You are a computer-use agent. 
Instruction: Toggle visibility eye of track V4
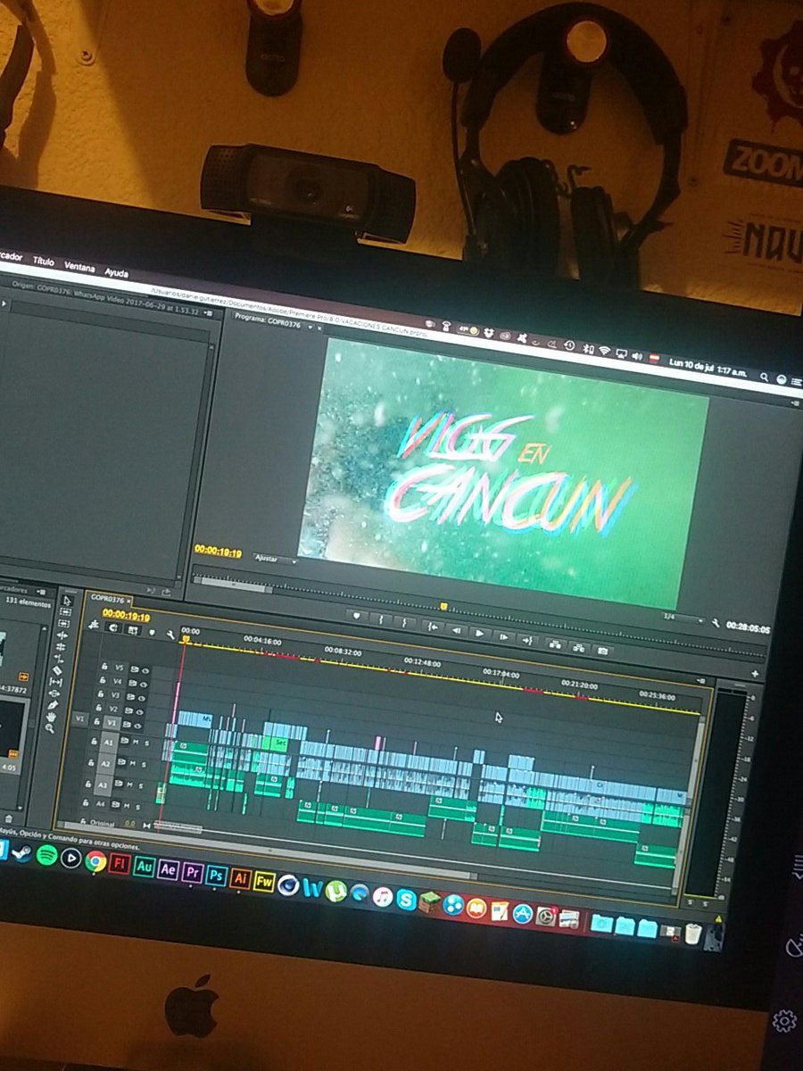click(x=144, y=685)
